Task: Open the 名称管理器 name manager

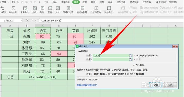Action: (123, 10)
